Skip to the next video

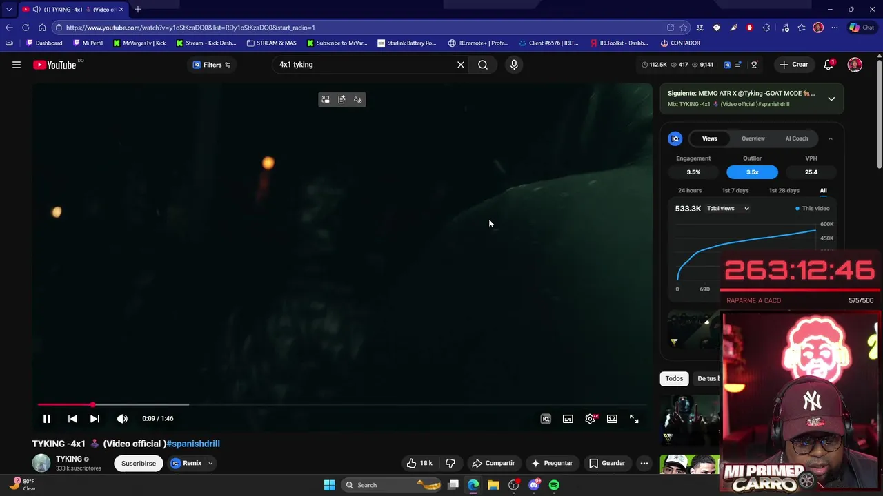95,419
